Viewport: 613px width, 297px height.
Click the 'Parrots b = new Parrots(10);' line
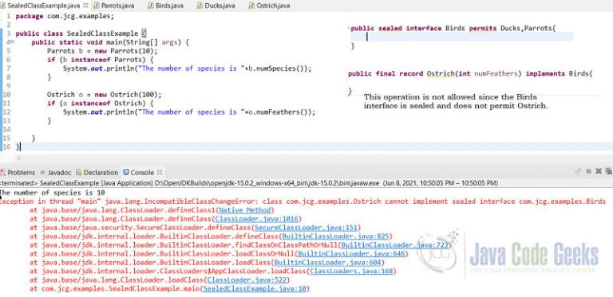pyautogui.click(x=102, y=51)
